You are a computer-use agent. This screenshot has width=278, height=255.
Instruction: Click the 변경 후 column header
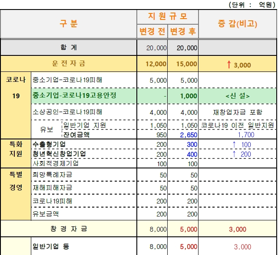183,32
